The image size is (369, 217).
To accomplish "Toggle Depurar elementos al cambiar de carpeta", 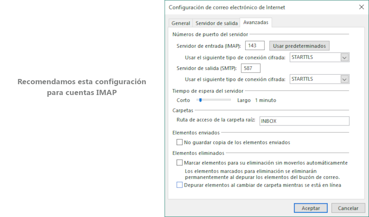I will tap(180, 185).
